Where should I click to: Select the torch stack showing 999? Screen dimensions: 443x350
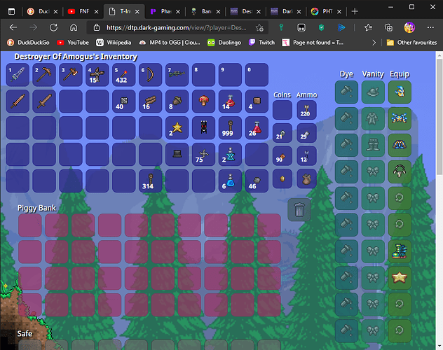coord(230,128)
